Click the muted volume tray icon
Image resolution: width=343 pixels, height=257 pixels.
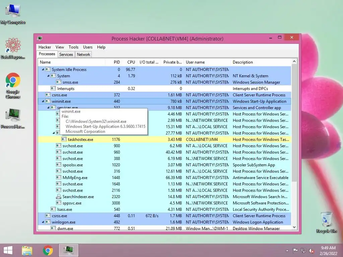(x=312, y=251)
